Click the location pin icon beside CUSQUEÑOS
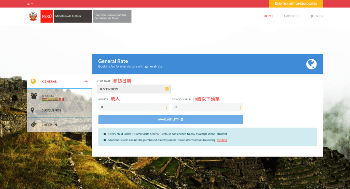The height and width of the screenshot is (189, 350). tap(32, 110)
